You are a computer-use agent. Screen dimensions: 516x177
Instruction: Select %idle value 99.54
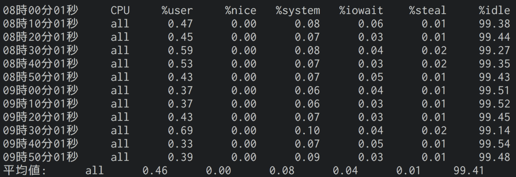click(x=494, y=144)
